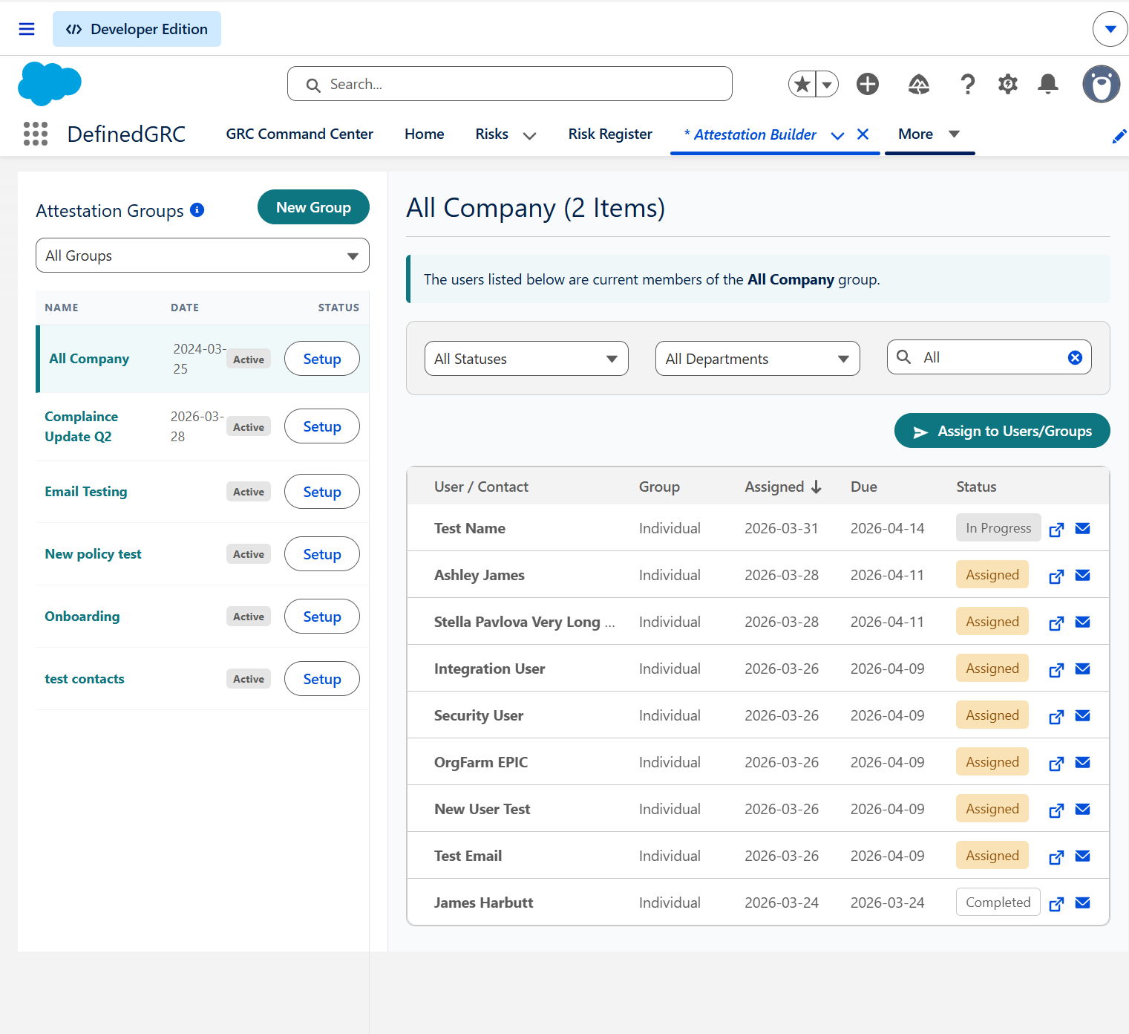Viewport: 1129px width, 1034px height.
Task: Send email to Ashley James via envelope icon
Action: click(x=1083, y=575)
